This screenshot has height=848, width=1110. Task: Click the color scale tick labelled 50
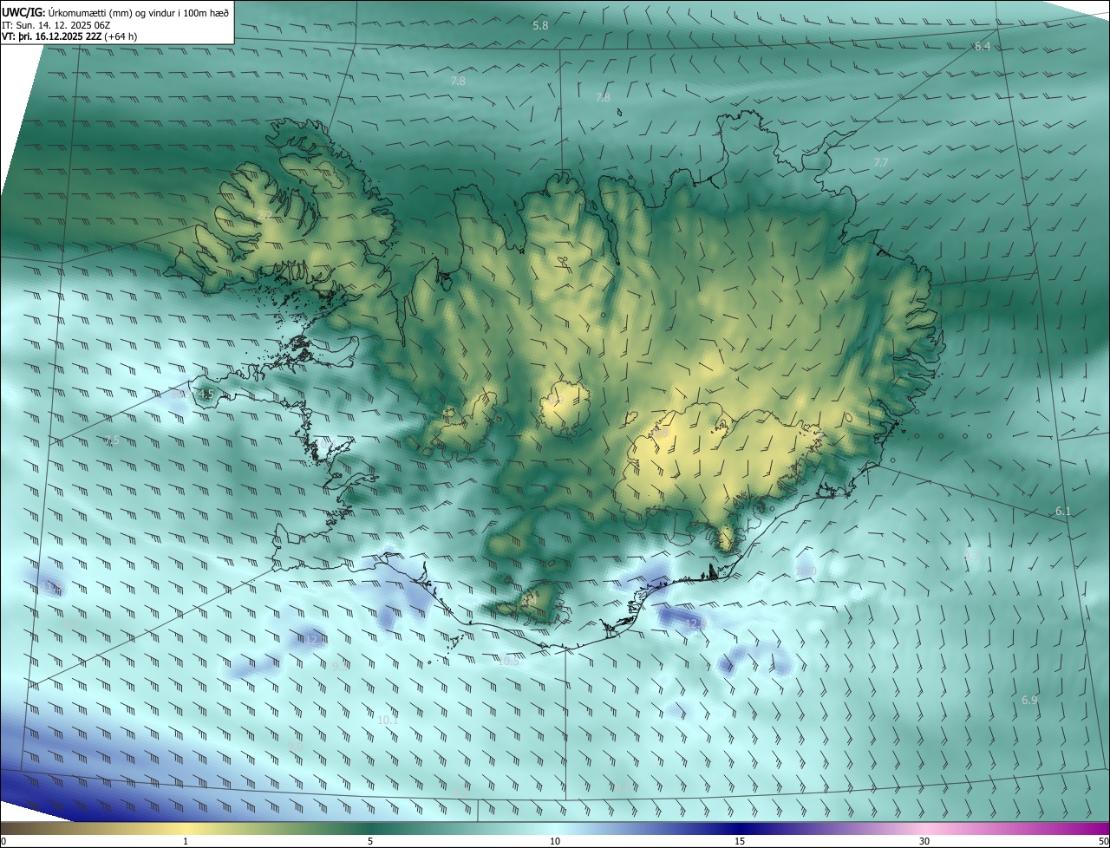[1103, 841]
